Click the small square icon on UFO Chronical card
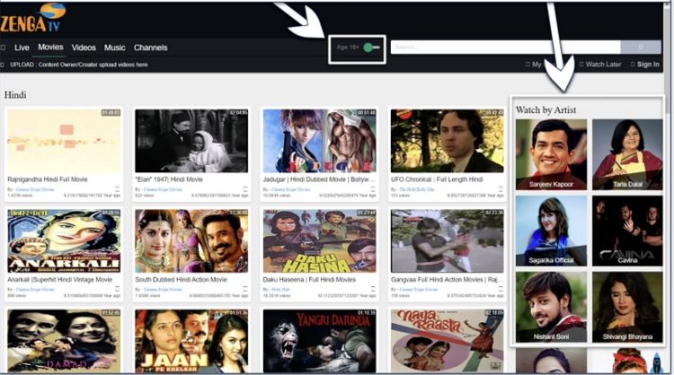Viewport: 674px width, 375px height. [501, 188]
